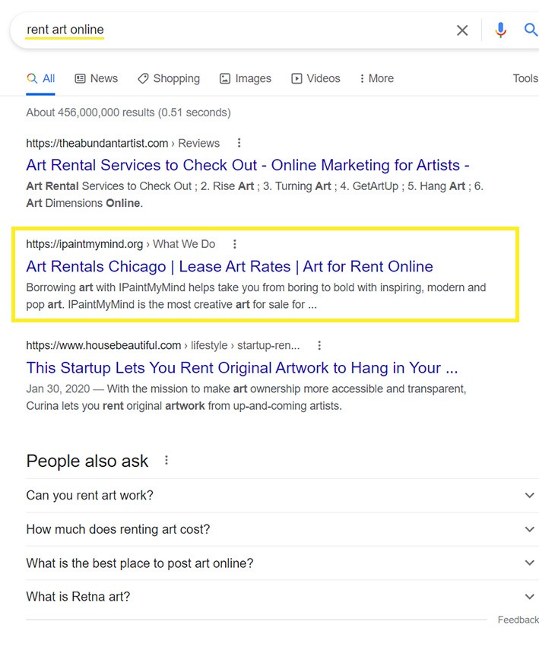Click into the search box containing "rent art online"
The width and height of the screenshot is (539, 647).
[x=228, y=30]
